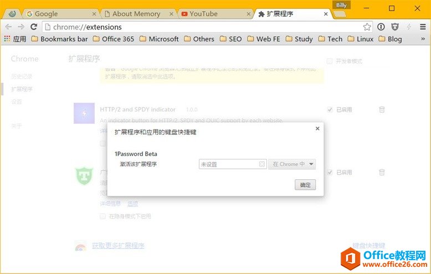Clear the 1Password shortcut field
Viewport: 431px width, 274px height.
coord(262,164)
